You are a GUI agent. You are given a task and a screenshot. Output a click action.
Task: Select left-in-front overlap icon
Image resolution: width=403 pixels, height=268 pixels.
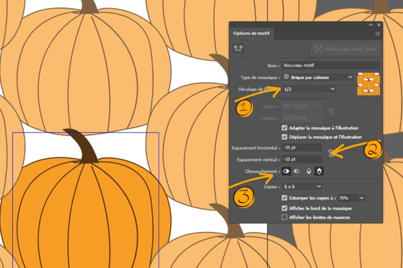286,172
